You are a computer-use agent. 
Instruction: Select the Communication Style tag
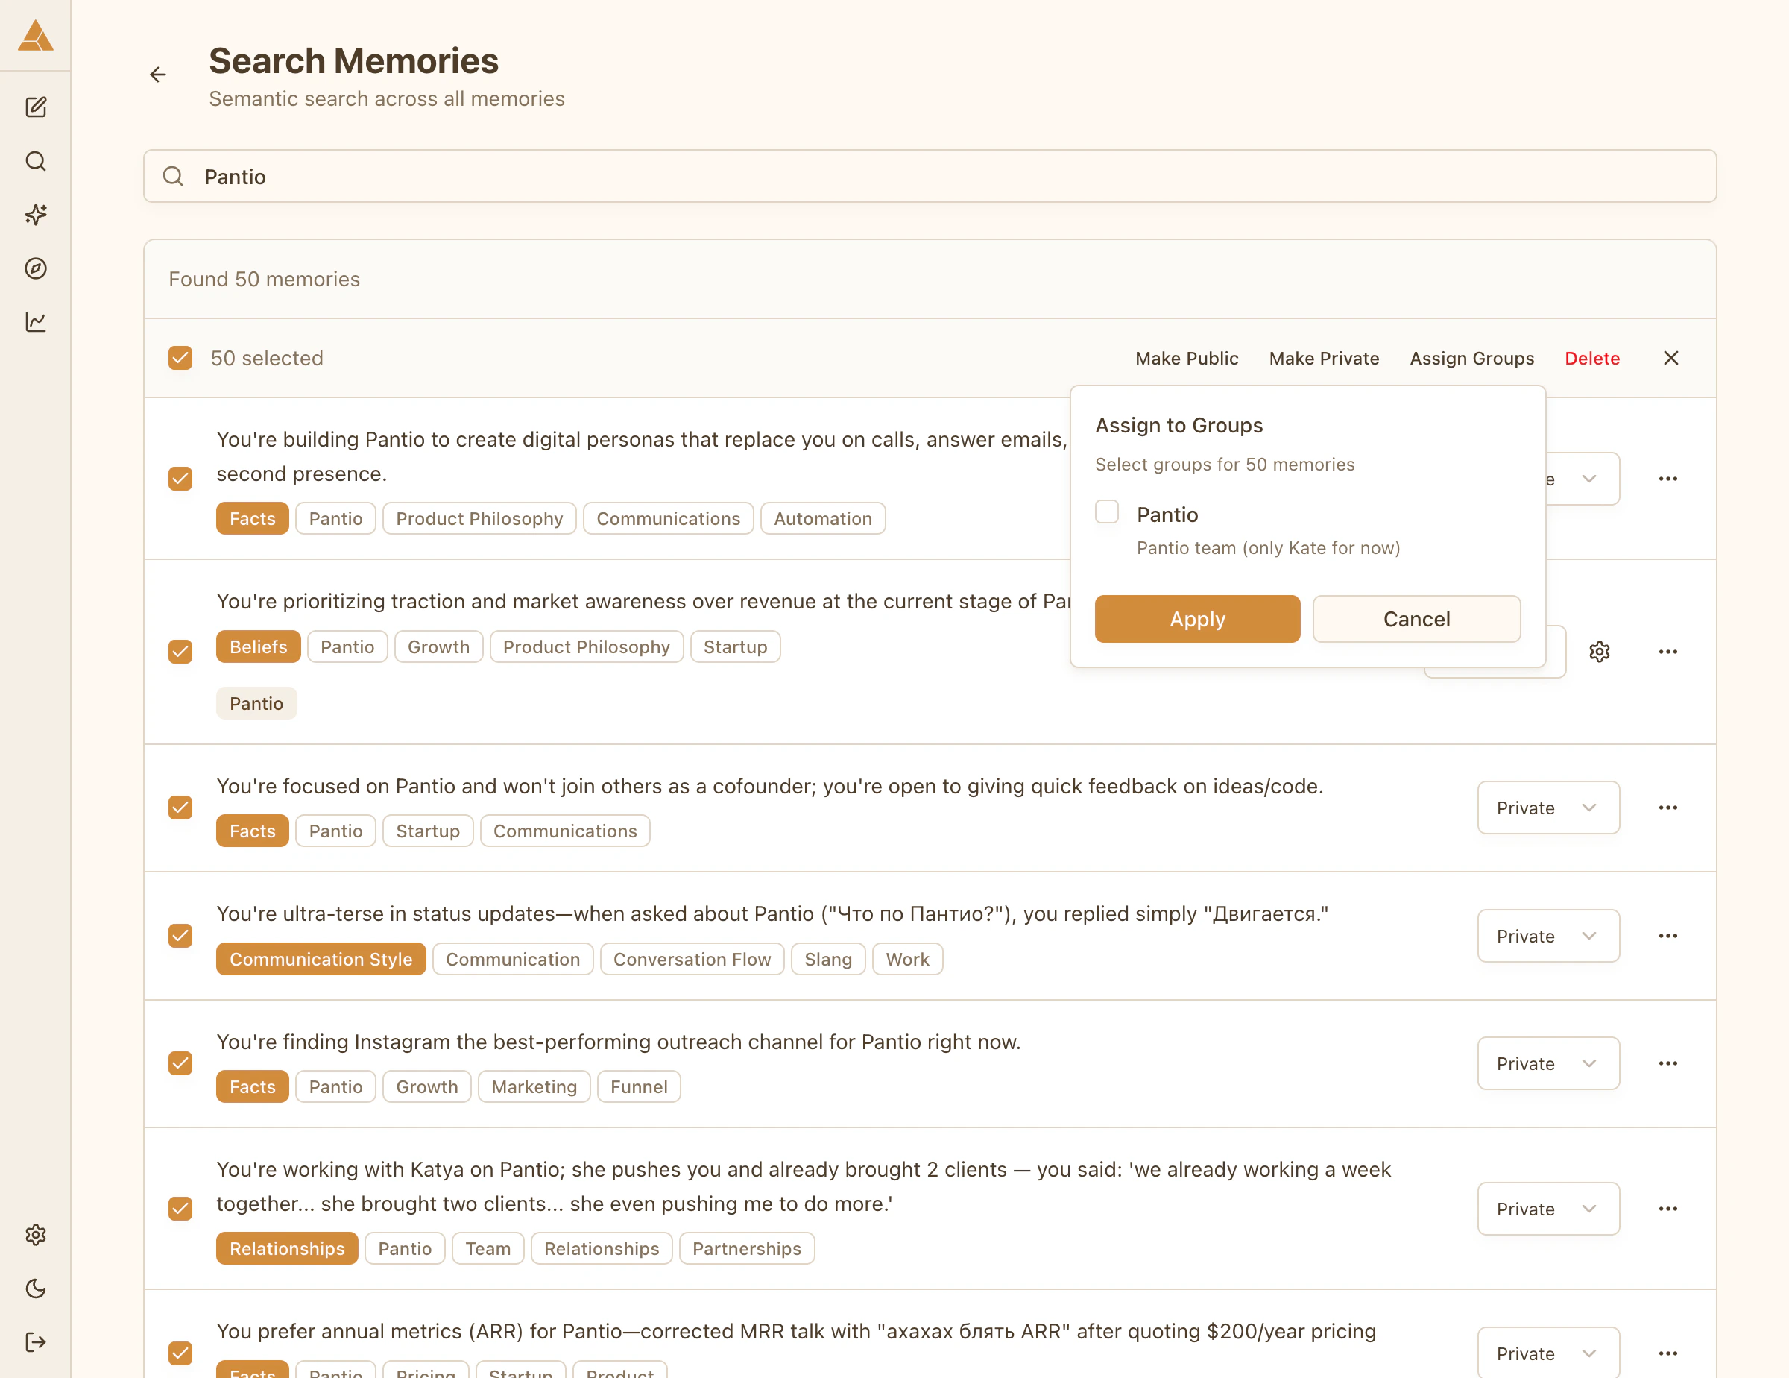click(321, 958)
